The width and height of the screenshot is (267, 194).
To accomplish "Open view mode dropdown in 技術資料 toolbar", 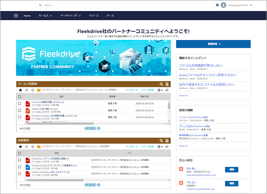I will click(160, 146).
